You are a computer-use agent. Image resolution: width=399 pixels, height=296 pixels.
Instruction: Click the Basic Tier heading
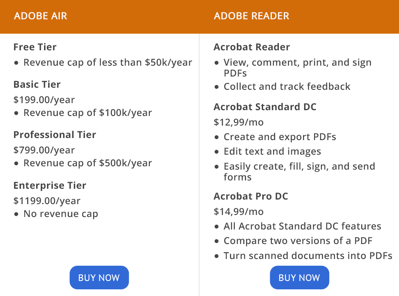(x=37, y=84)
